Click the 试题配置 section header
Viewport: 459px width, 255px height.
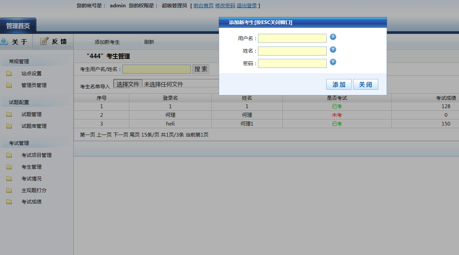(x=19, y=102)
